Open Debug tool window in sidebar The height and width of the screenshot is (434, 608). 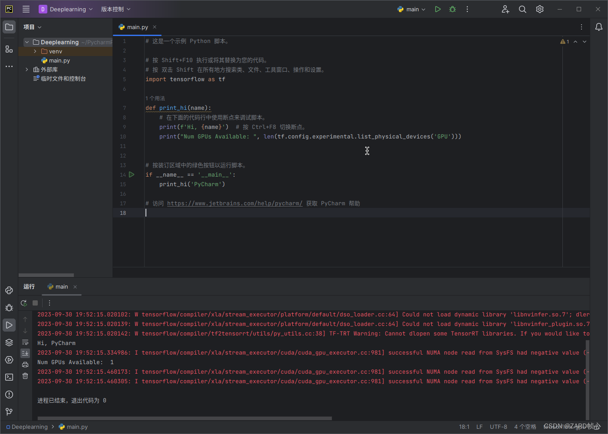(9, 308)
